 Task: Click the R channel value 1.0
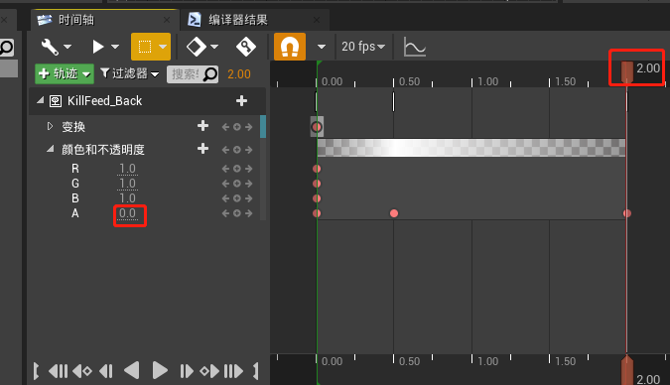[127, 169]
